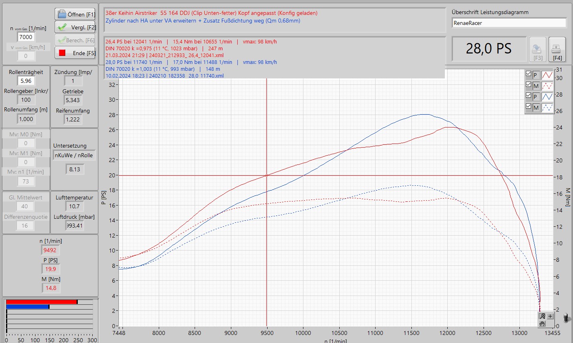Click the red dashed M curve icon
The image size is (573, 343).
547,86
